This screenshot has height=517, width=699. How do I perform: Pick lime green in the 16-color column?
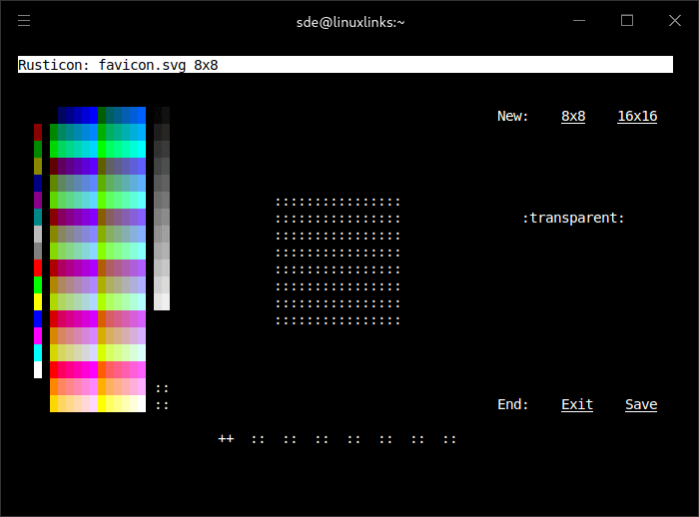coord(38,284)
